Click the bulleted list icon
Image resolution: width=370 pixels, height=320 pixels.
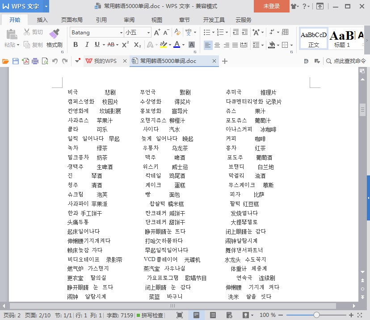coord(207,32)
